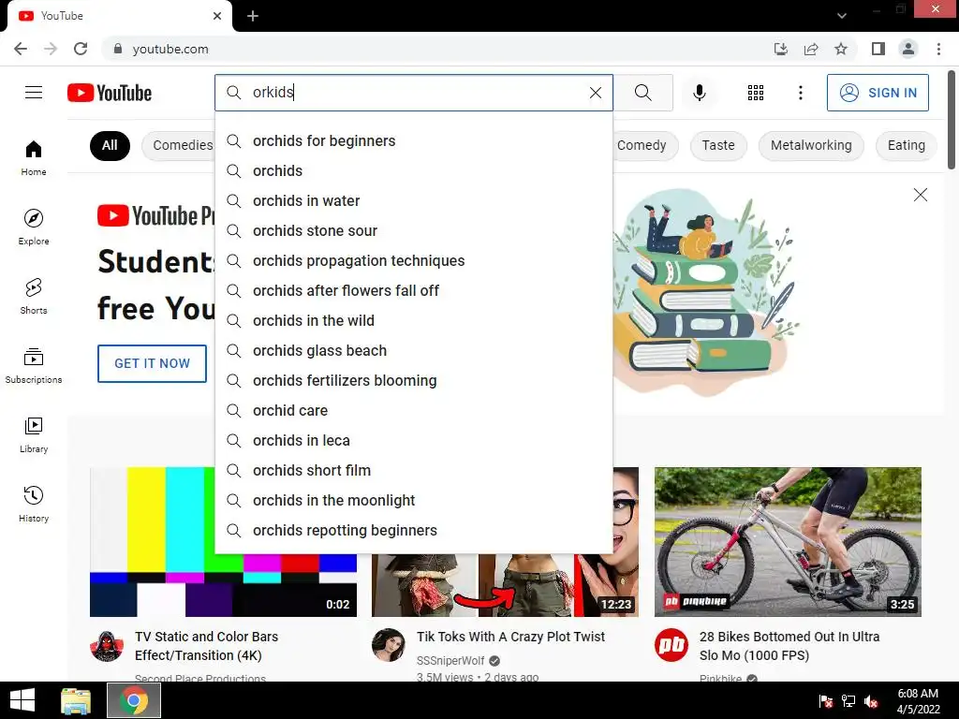The image size is (959, 719).
Task: Open File Explorer from the taskbar
Action: [76, 700]
